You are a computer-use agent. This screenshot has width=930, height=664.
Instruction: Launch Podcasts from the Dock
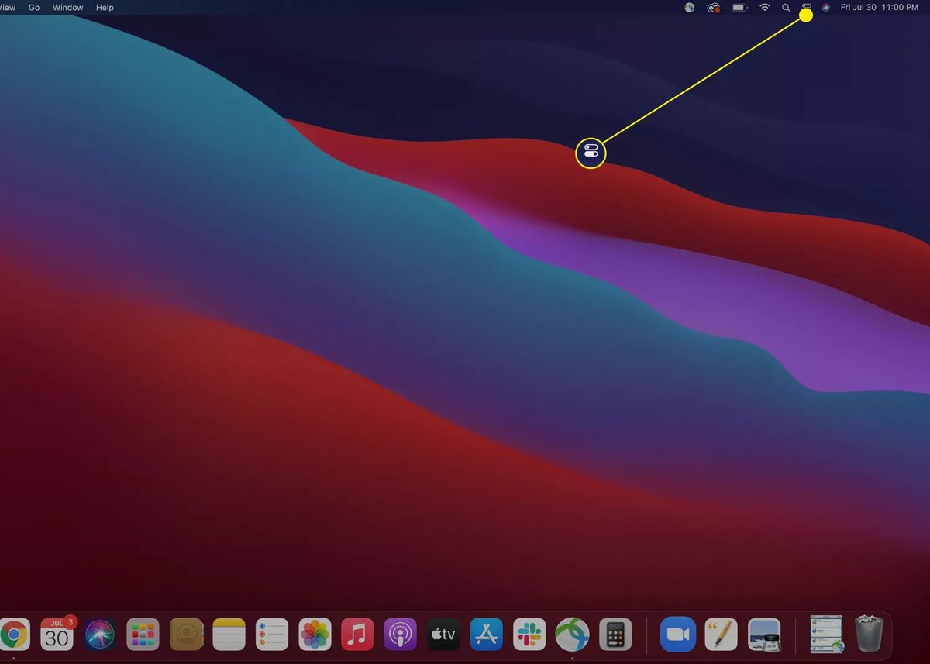tap(401, 635)
